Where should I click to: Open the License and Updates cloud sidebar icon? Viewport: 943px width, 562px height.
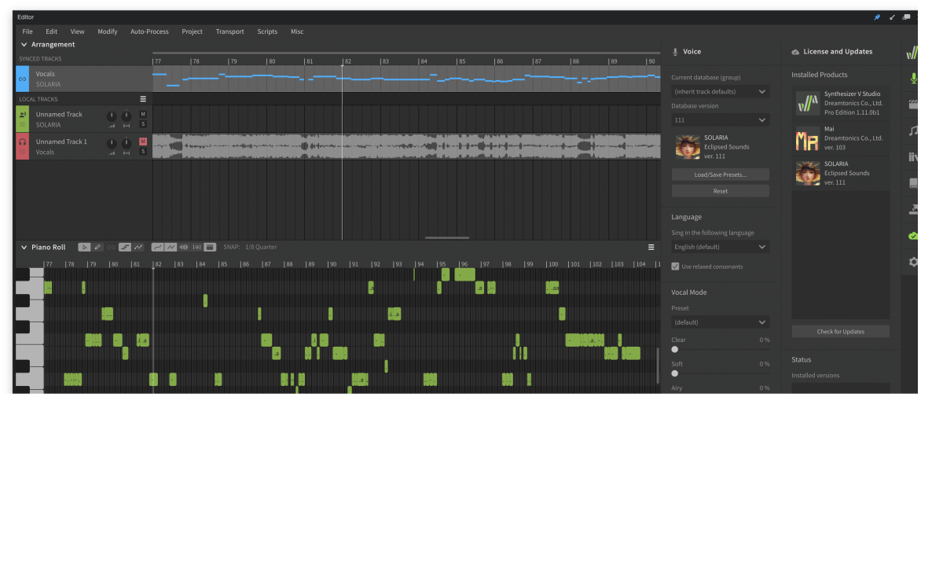pos(913,235)
